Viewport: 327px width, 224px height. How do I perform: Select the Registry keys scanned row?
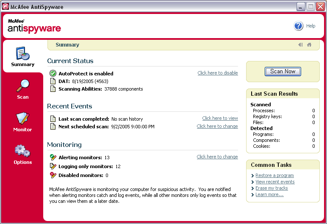pos(283,116)
